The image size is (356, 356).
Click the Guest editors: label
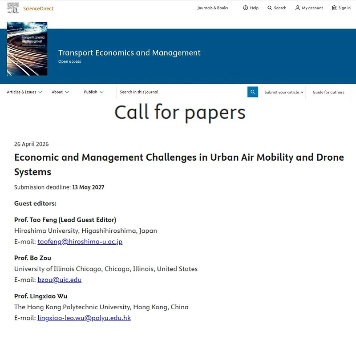pyautogui.click(x=35, y=203)
